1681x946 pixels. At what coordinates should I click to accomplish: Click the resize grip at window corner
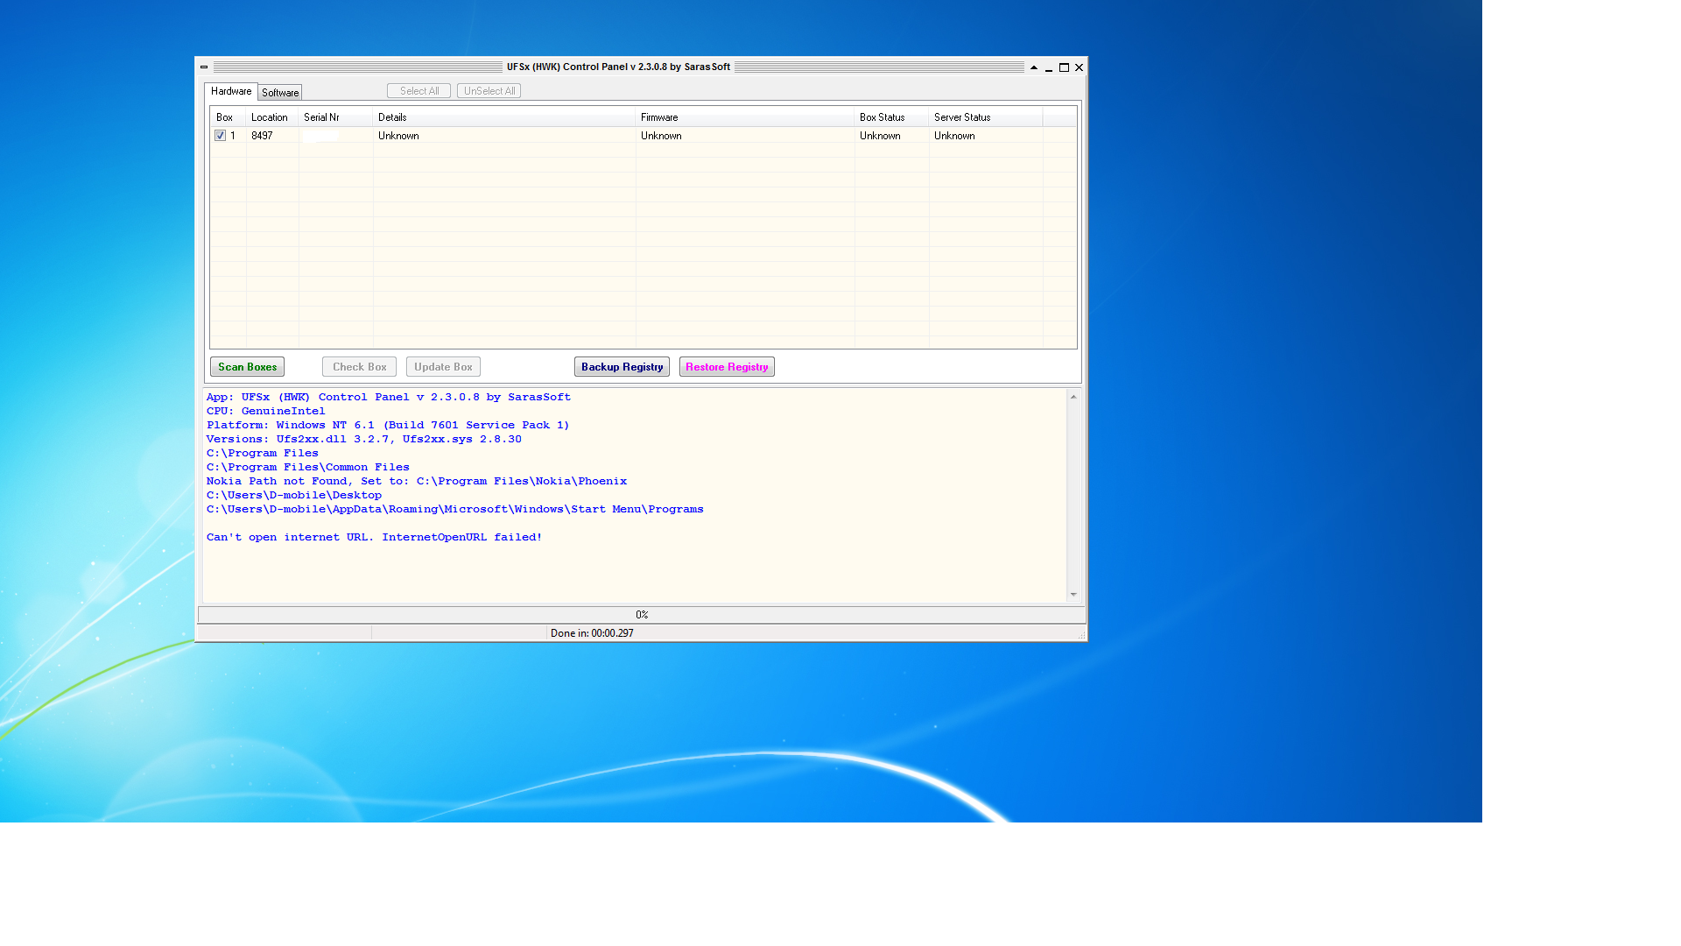tap(1081, 635)
